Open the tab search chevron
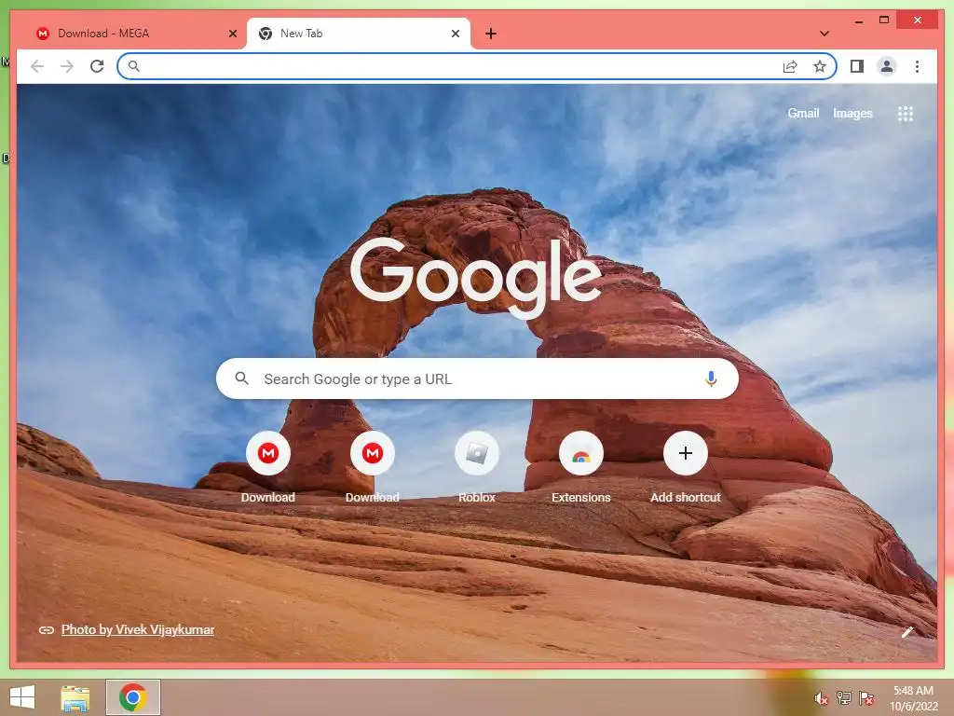Viewport: 954px width, 716px height. tap(825, 34)
